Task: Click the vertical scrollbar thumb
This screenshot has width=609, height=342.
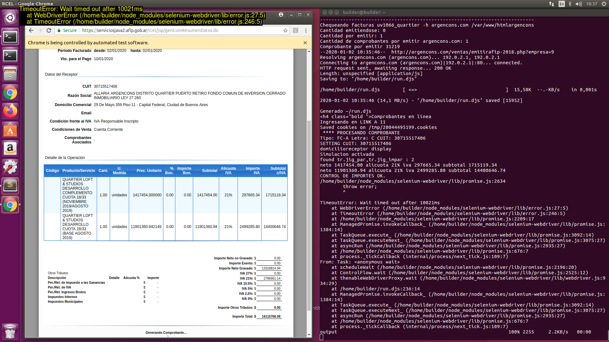Action: [309, 215]
